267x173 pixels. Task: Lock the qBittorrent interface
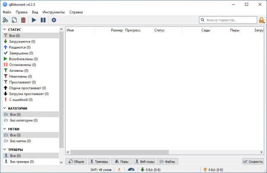point(261,20)
